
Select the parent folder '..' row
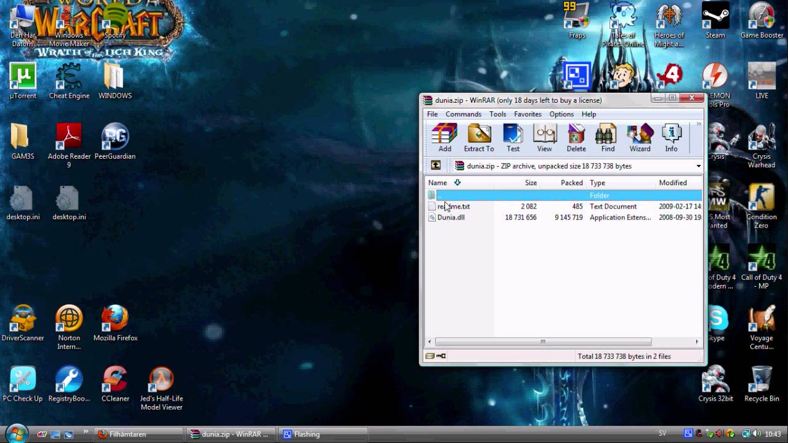click(565, 195)
